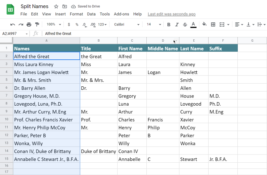The image size is (267, 175).
Task: Select cell Logan in Middle Name
Action: point(163,72)
